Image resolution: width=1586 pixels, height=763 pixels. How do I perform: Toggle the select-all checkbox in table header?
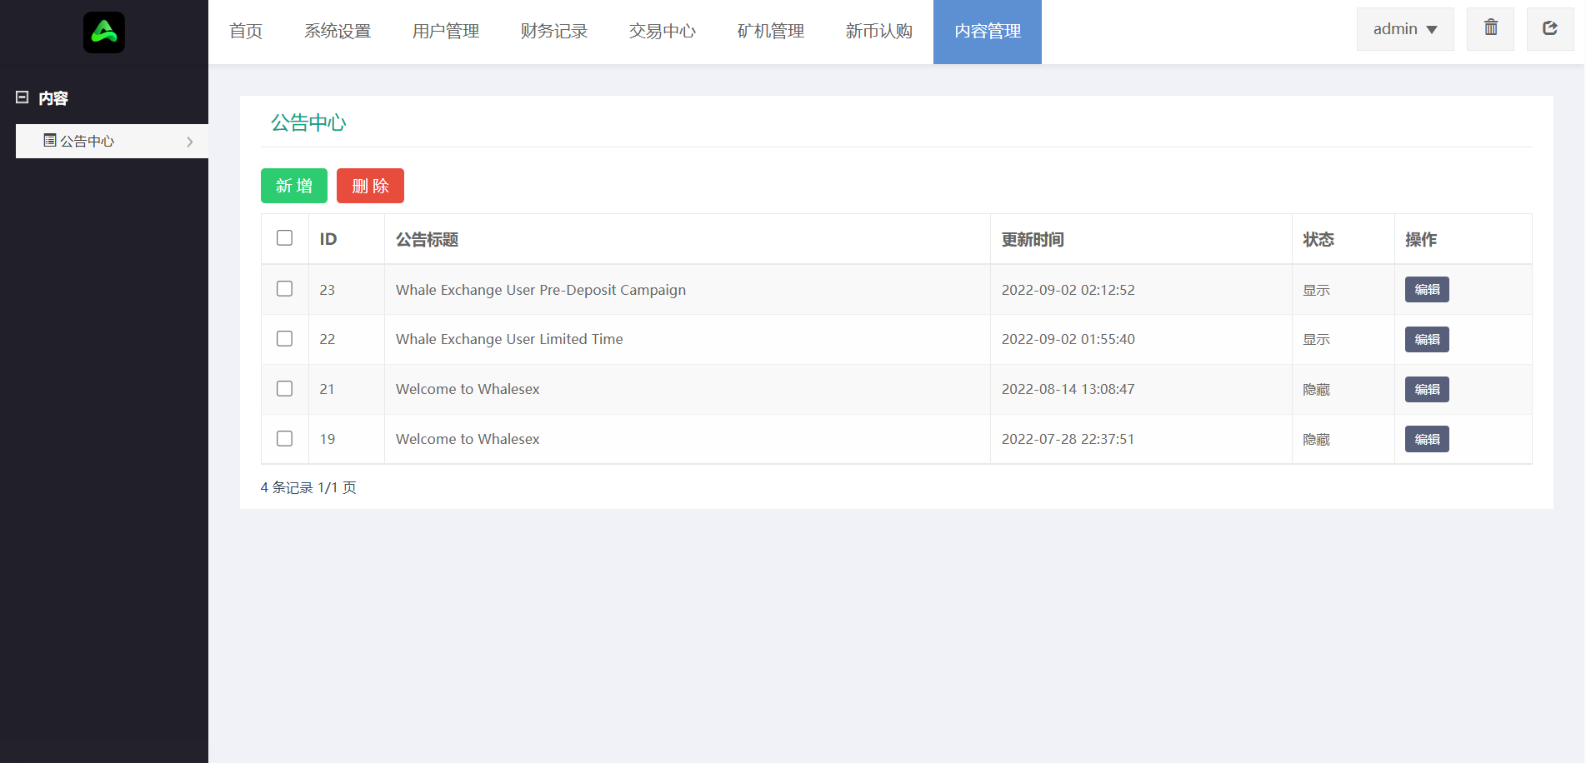(284, 238)
